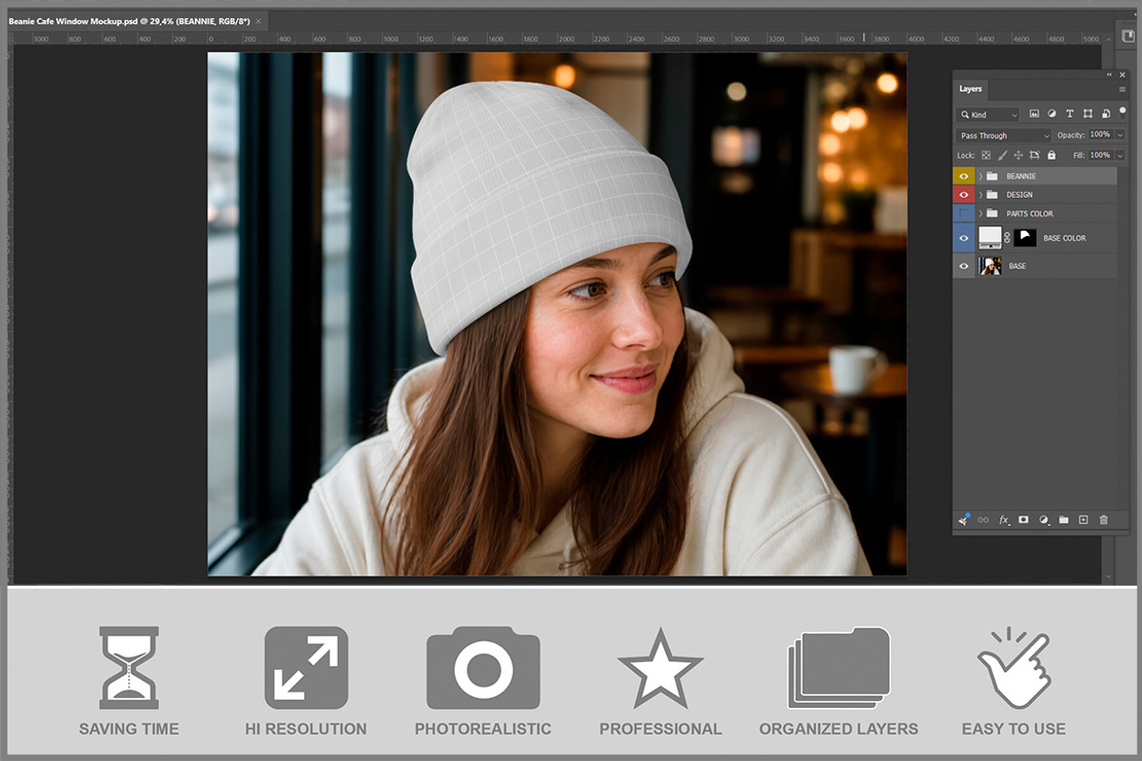Close the document tab with x
1142x761 pixels.
259,20
